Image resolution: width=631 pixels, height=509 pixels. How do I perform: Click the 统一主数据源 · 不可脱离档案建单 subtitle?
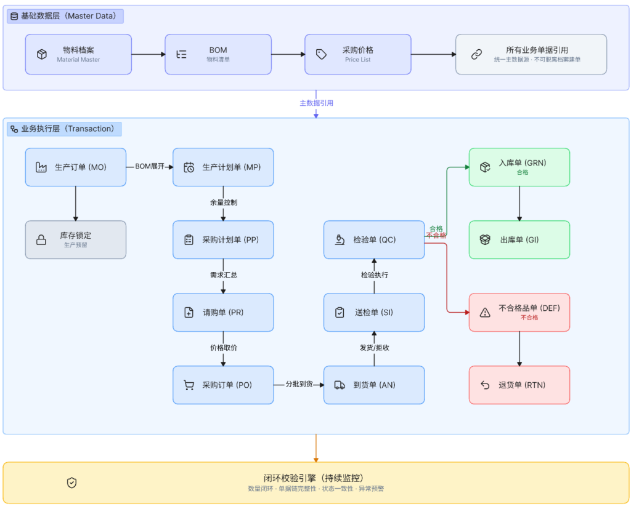click(537, 60)
